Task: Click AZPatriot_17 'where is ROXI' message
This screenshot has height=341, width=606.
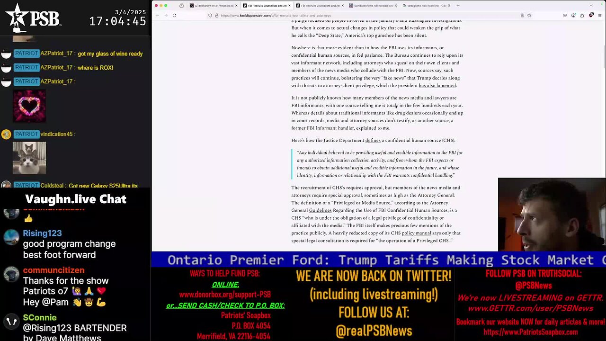Action: tap(95, 68)
